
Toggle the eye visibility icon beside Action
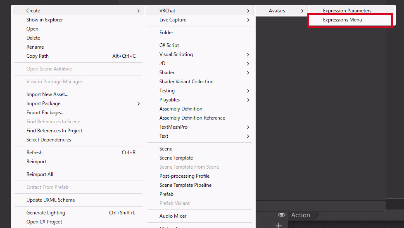282,215
